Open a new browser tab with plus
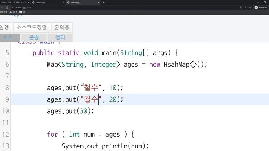 (104, 3)
